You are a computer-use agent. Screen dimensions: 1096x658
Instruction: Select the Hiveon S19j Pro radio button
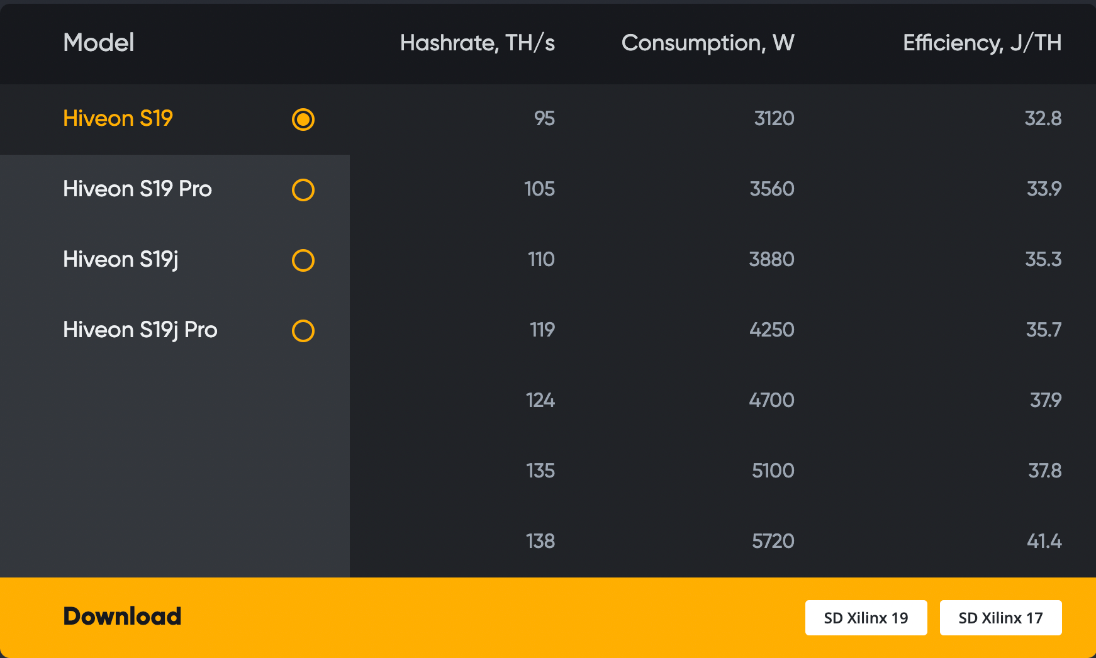tap(303, 331)
